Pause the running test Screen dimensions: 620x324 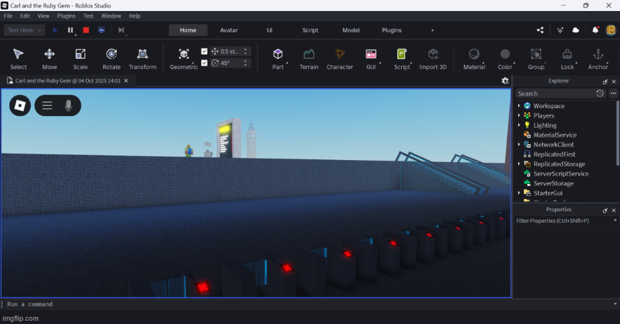click(x=70, y=30)
